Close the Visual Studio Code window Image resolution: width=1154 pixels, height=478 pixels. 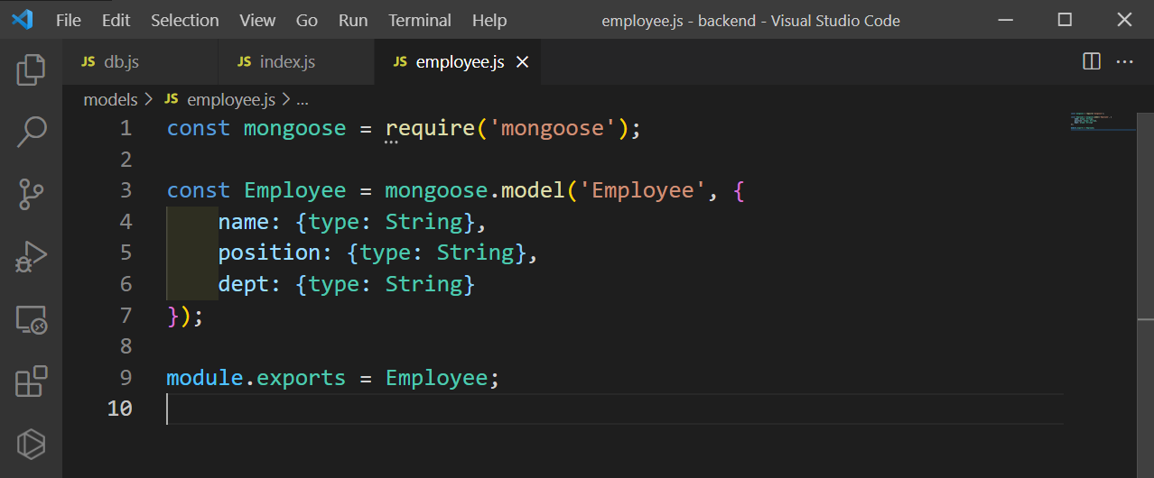pos(1124,20)
